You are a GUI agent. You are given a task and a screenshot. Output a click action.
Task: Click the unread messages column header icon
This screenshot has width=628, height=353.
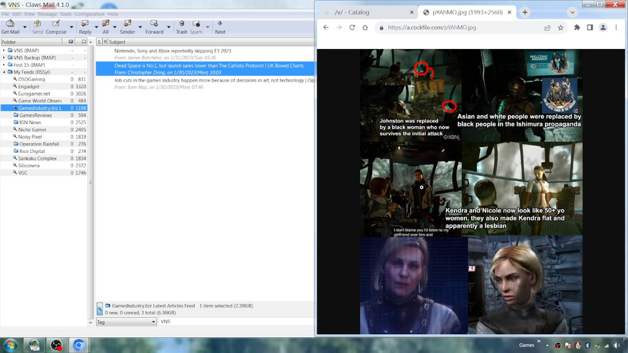point(83,42)
